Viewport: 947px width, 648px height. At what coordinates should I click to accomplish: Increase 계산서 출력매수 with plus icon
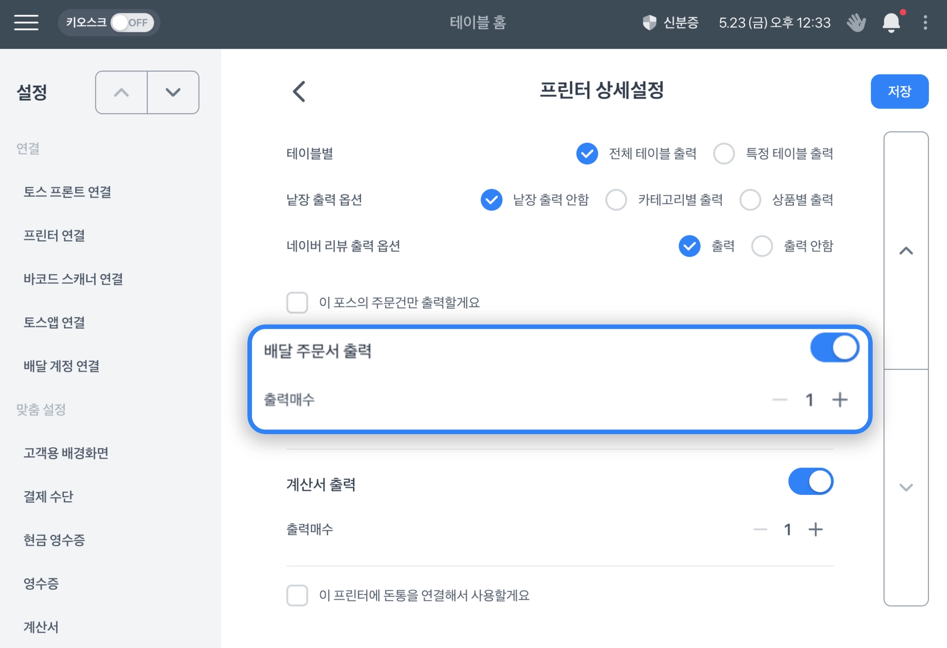[x=816, y=529]
